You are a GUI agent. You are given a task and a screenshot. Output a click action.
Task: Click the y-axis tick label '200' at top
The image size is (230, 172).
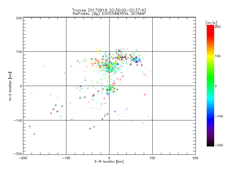pos(19,18)
